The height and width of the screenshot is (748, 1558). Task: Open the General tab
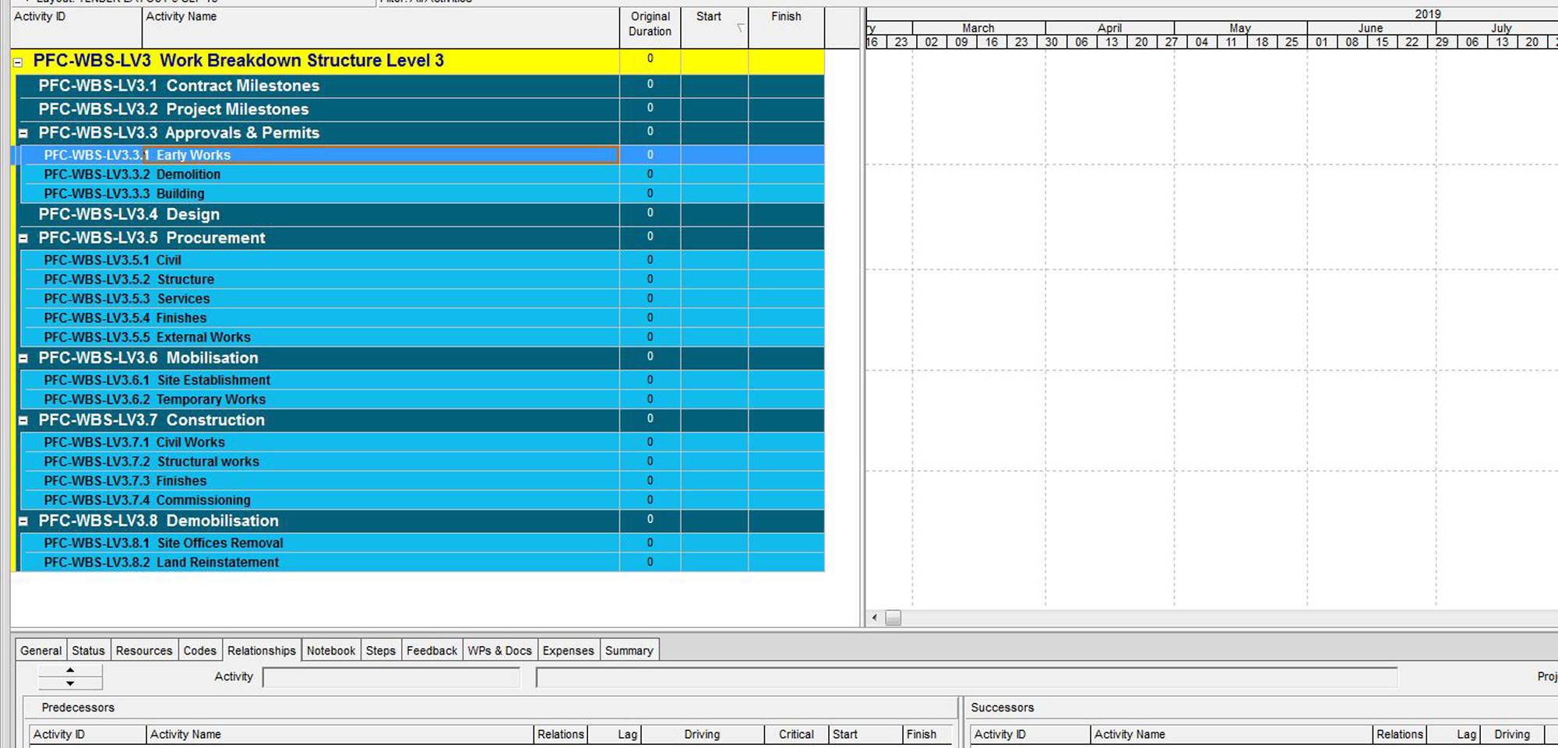[41, 650]
